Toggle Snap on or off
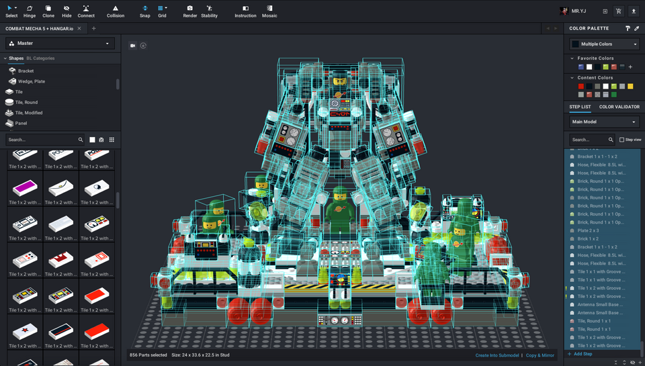The image size is (645, 366). (x=145, y=11)
